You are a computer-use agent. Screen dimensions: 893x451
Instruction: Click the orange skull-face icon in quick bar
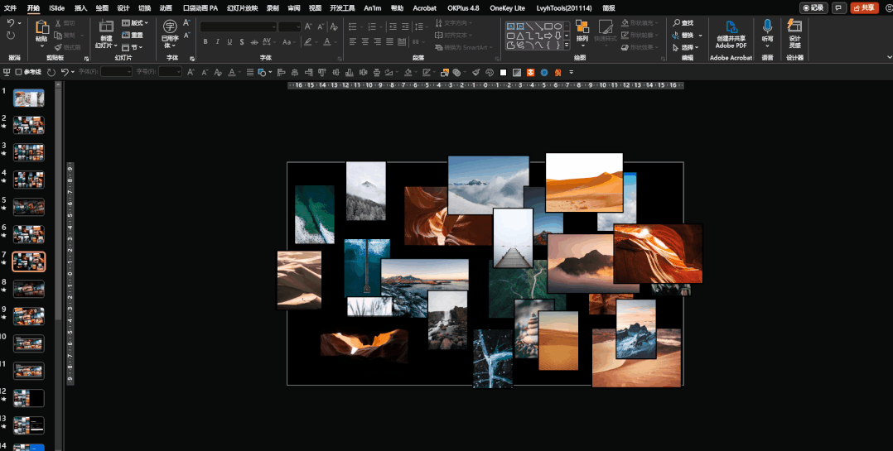pos(530,72)
